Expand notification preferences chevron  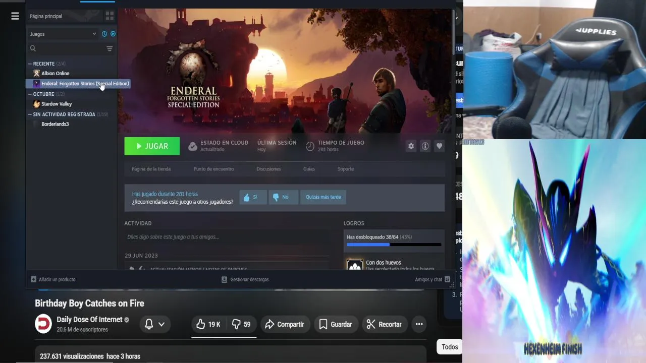pyautogui.click(x=161, y=324)
